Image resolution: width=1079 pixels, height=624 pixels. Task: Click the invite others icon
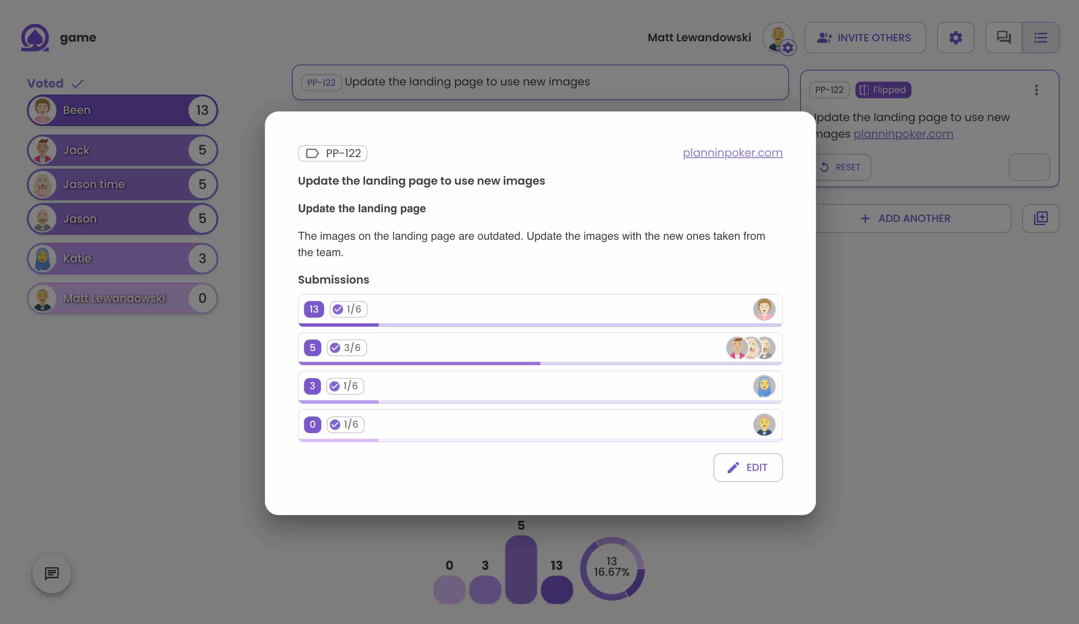pos(823,37)
